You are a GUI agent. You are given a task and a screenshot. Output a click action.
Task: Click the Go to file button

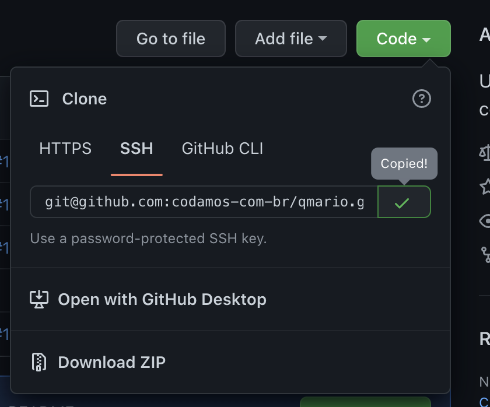pos(171,39)
